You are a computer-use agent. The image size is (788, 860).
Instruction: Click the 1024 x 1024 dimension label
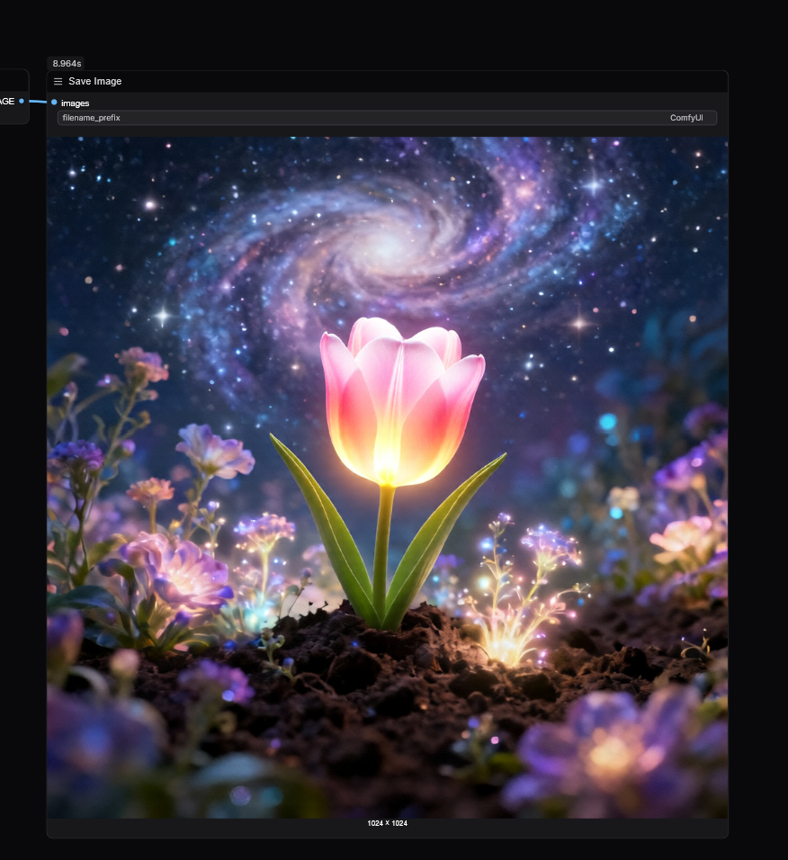point(387,822)
